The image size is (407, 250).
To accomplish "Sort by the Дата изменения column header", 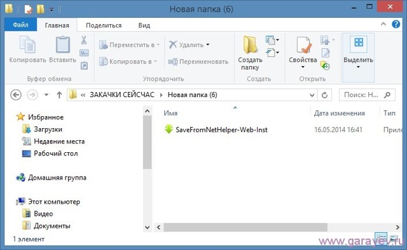I will tap(339, 113).
